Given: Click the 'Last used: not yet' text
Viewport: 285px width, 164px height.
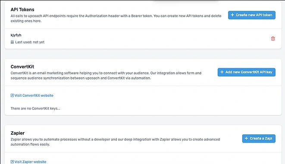Looking at the screenshot, I should [x=30, y=42].
